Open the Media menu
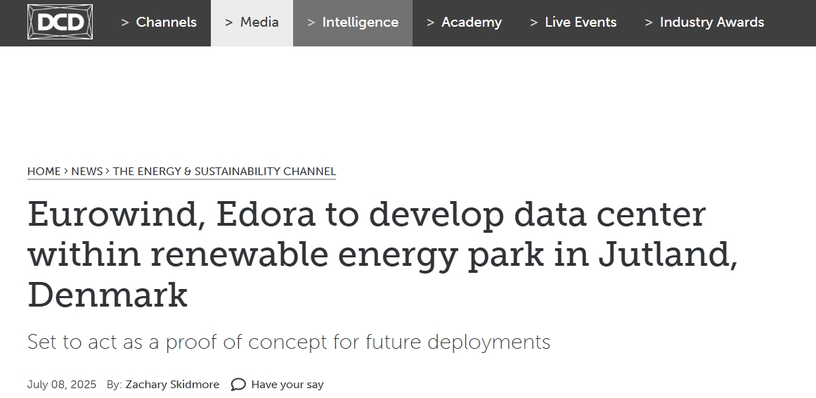Viewport: 816px width, 398px height. (x=252, y=23)
